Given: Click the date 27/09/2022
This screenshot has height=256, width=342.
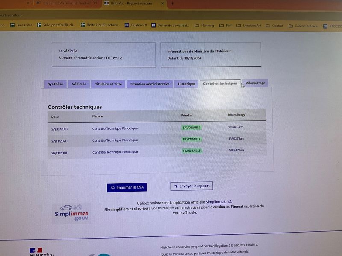Looking at the screenshot, I should pyautogui.click(x=59, y=129).
